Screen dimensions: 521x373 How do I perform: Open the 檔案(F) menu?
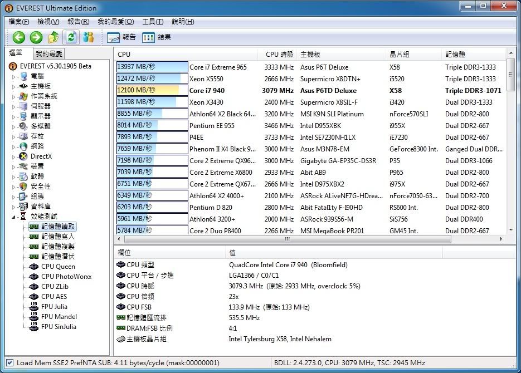(x=19, y=22)
